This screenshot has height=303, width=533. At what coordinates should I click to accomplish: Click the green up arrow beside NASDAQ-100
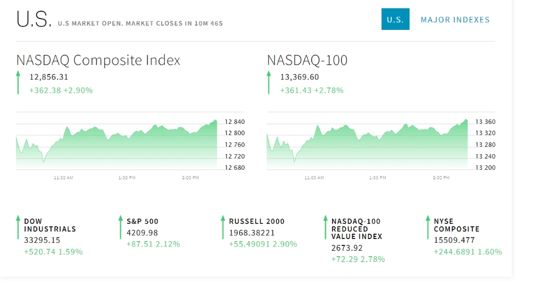coord(269,82)
